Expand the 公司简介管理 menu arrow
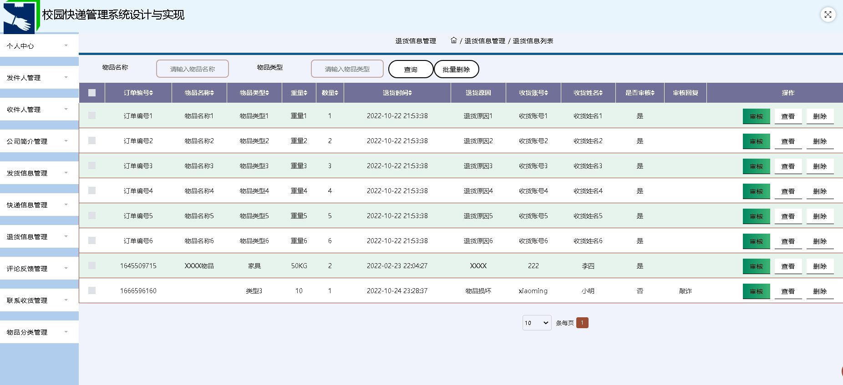 pyautogui.click(x=66, y=141)
